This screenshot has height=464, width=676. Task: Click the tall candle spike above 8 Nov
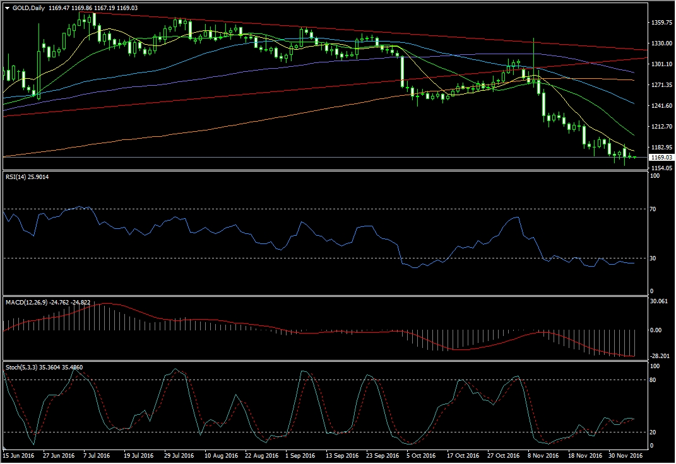534,50
